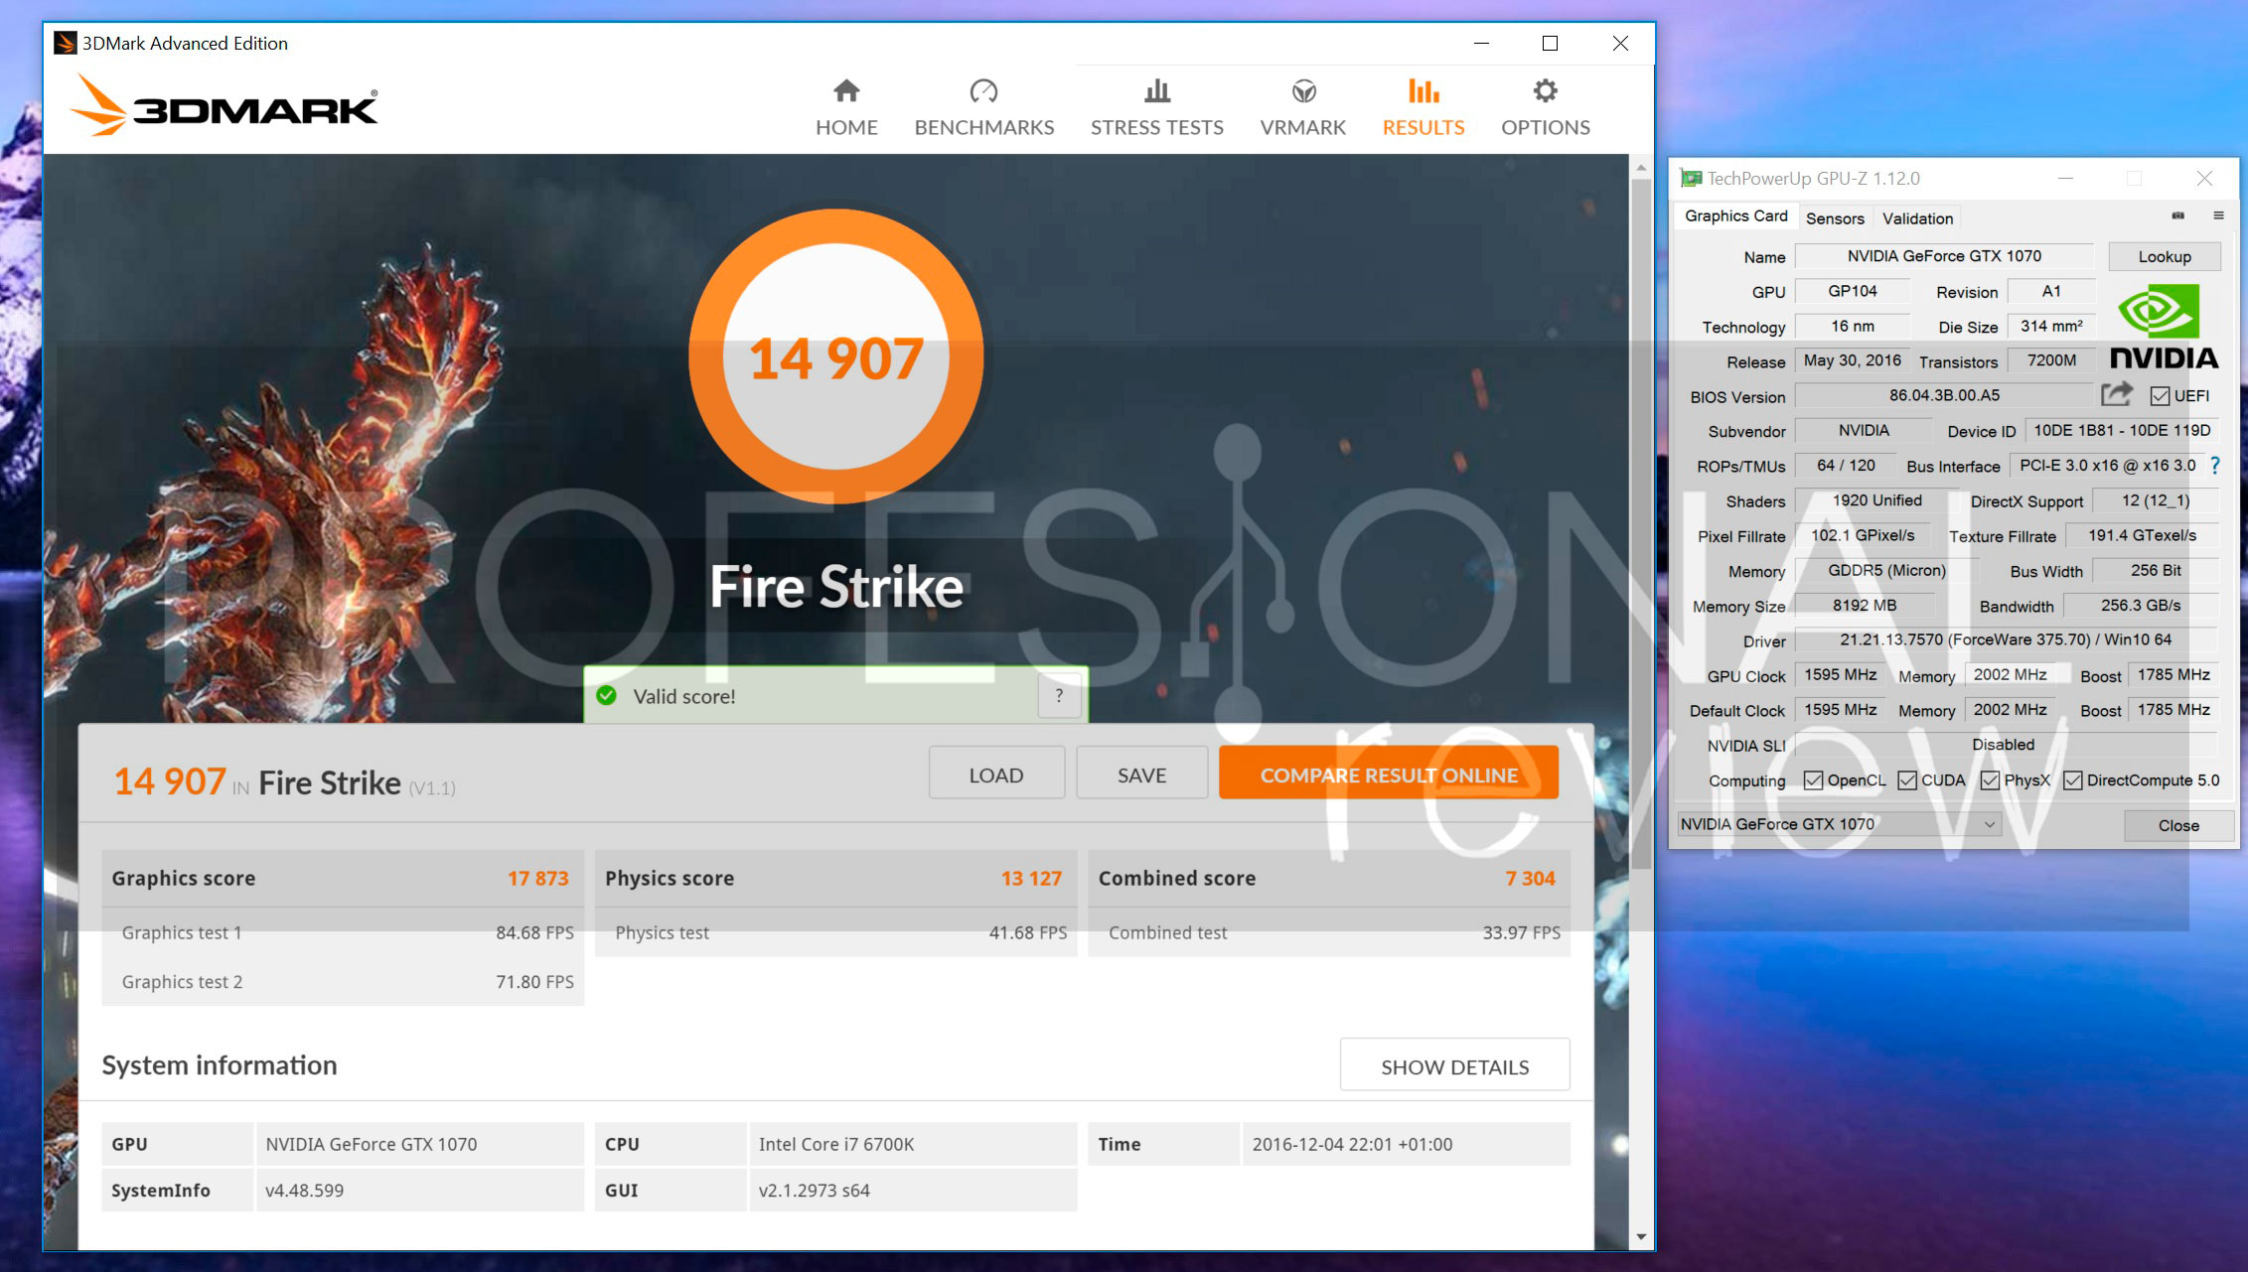Image resolution: width=2248 pixels, height=1272 pixels.
Task: Click the Combined test result 33.97 FPS
Action: (x=1522, y=932)
